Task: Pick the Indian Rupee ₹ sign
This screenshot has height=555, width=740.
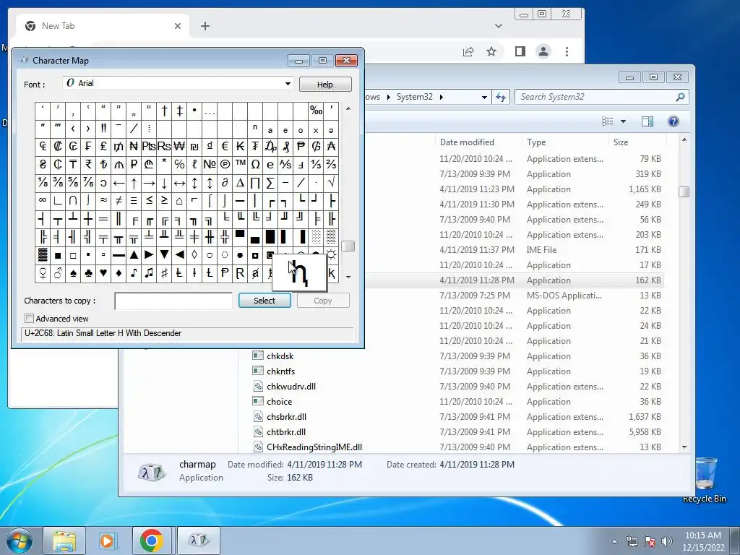Action: pyautogui.click(x=88, y=164)
